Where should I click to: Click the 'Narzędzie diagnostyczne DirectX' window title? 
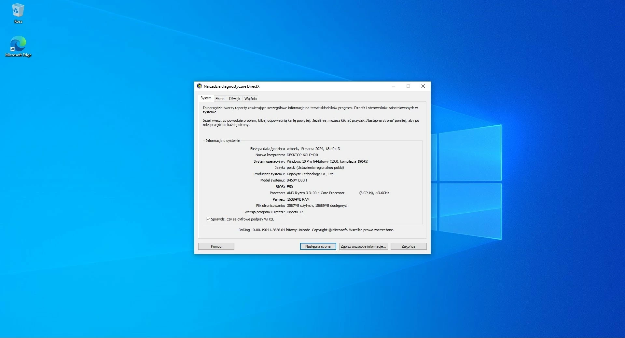click(x=231, y=86)
